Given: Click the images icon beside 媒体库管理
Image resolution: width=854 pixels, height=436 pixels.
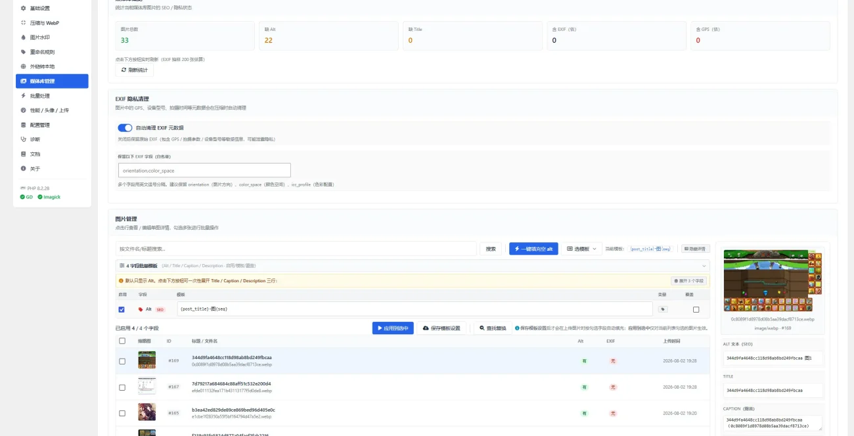Looking at the screenshot, I should click(x=24, y=81).
